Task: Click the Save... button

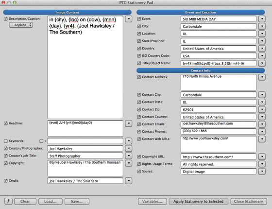Action: (77, 201)
